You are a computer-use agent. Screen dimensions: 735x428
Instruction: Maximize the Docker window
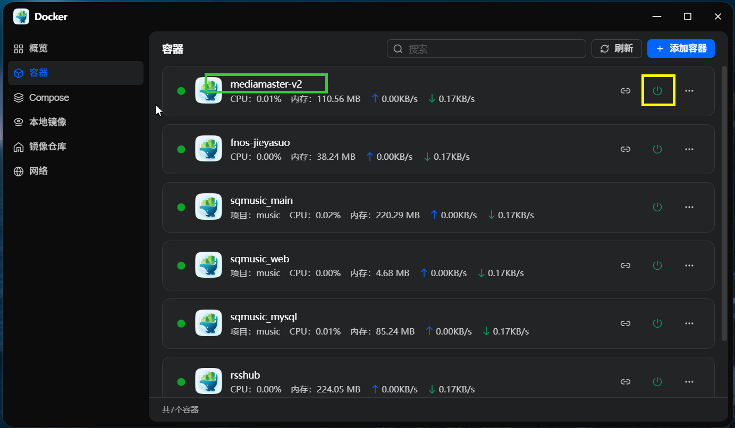tap(688, 16)
